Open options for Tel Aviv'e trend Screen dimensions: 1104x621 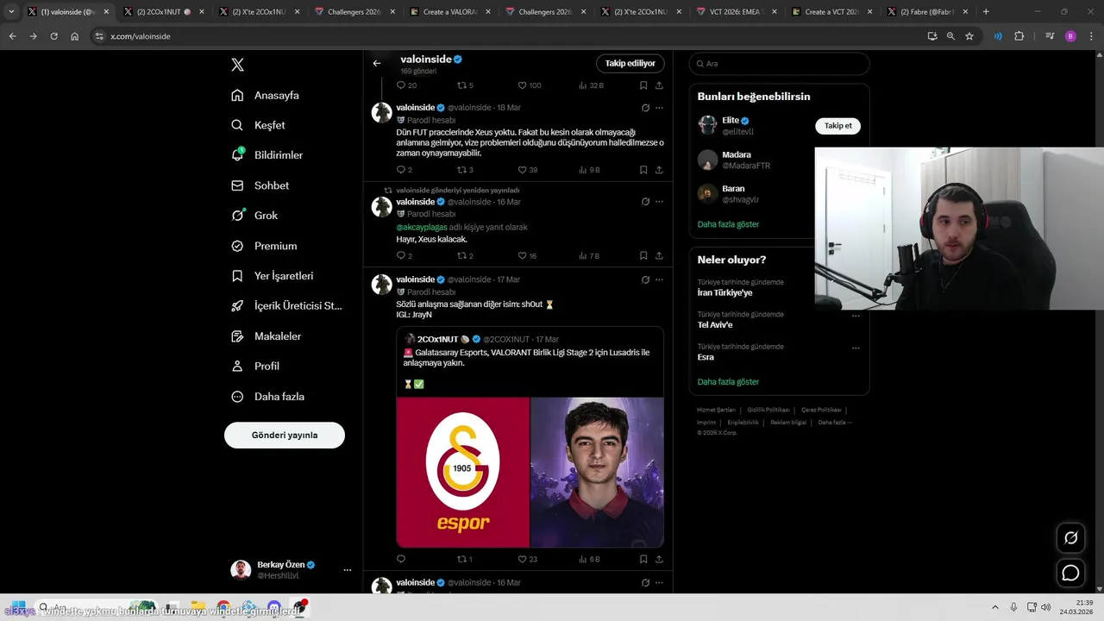856,316
